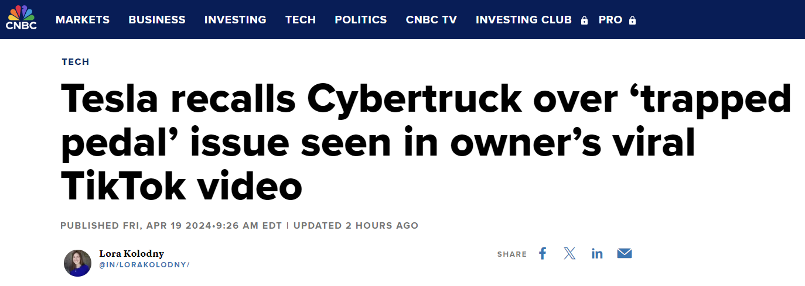
Task: Go to the Business section
Action: coord(157,20)
